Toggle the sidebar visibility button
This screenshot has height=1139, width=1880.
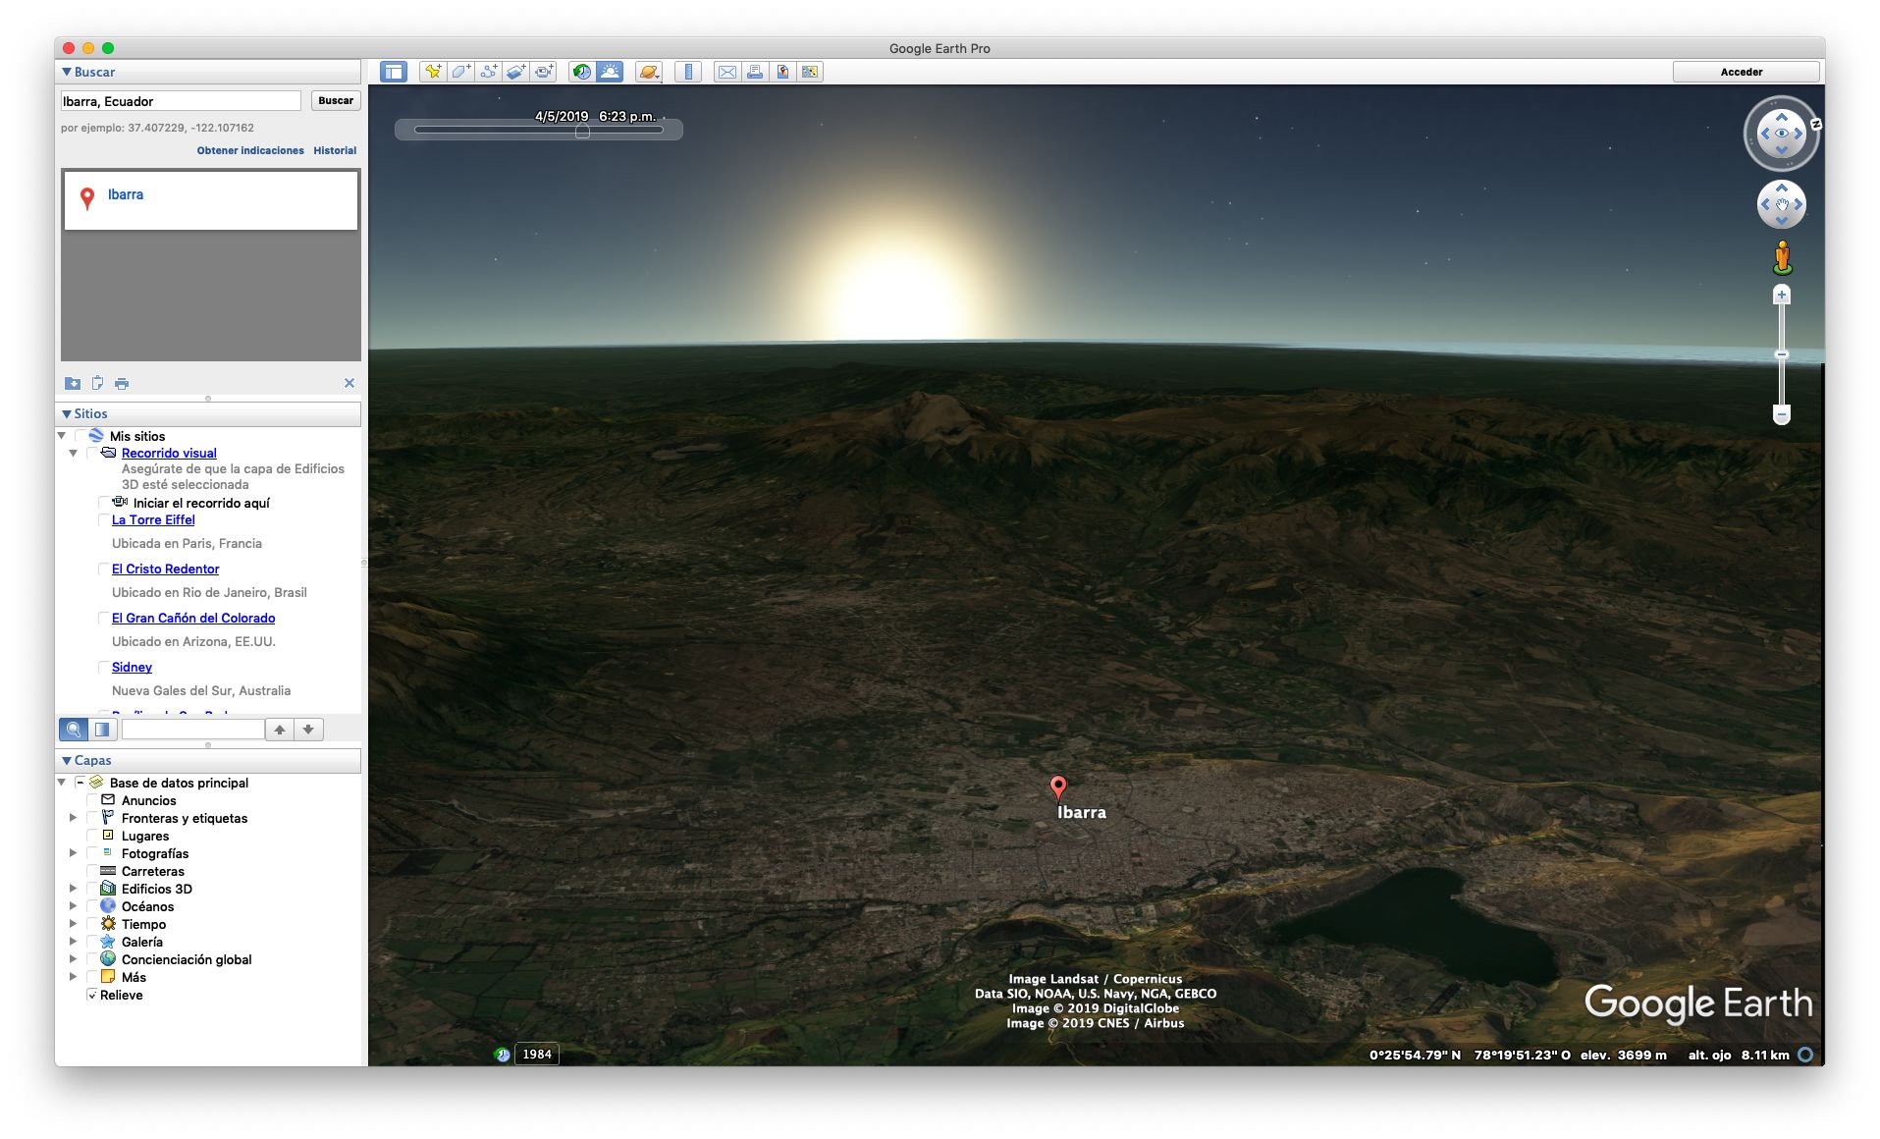pos(394,72)
